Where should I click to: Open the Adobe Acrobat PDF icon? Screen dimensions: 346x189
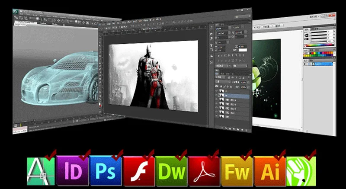click(x=204, y=172)
